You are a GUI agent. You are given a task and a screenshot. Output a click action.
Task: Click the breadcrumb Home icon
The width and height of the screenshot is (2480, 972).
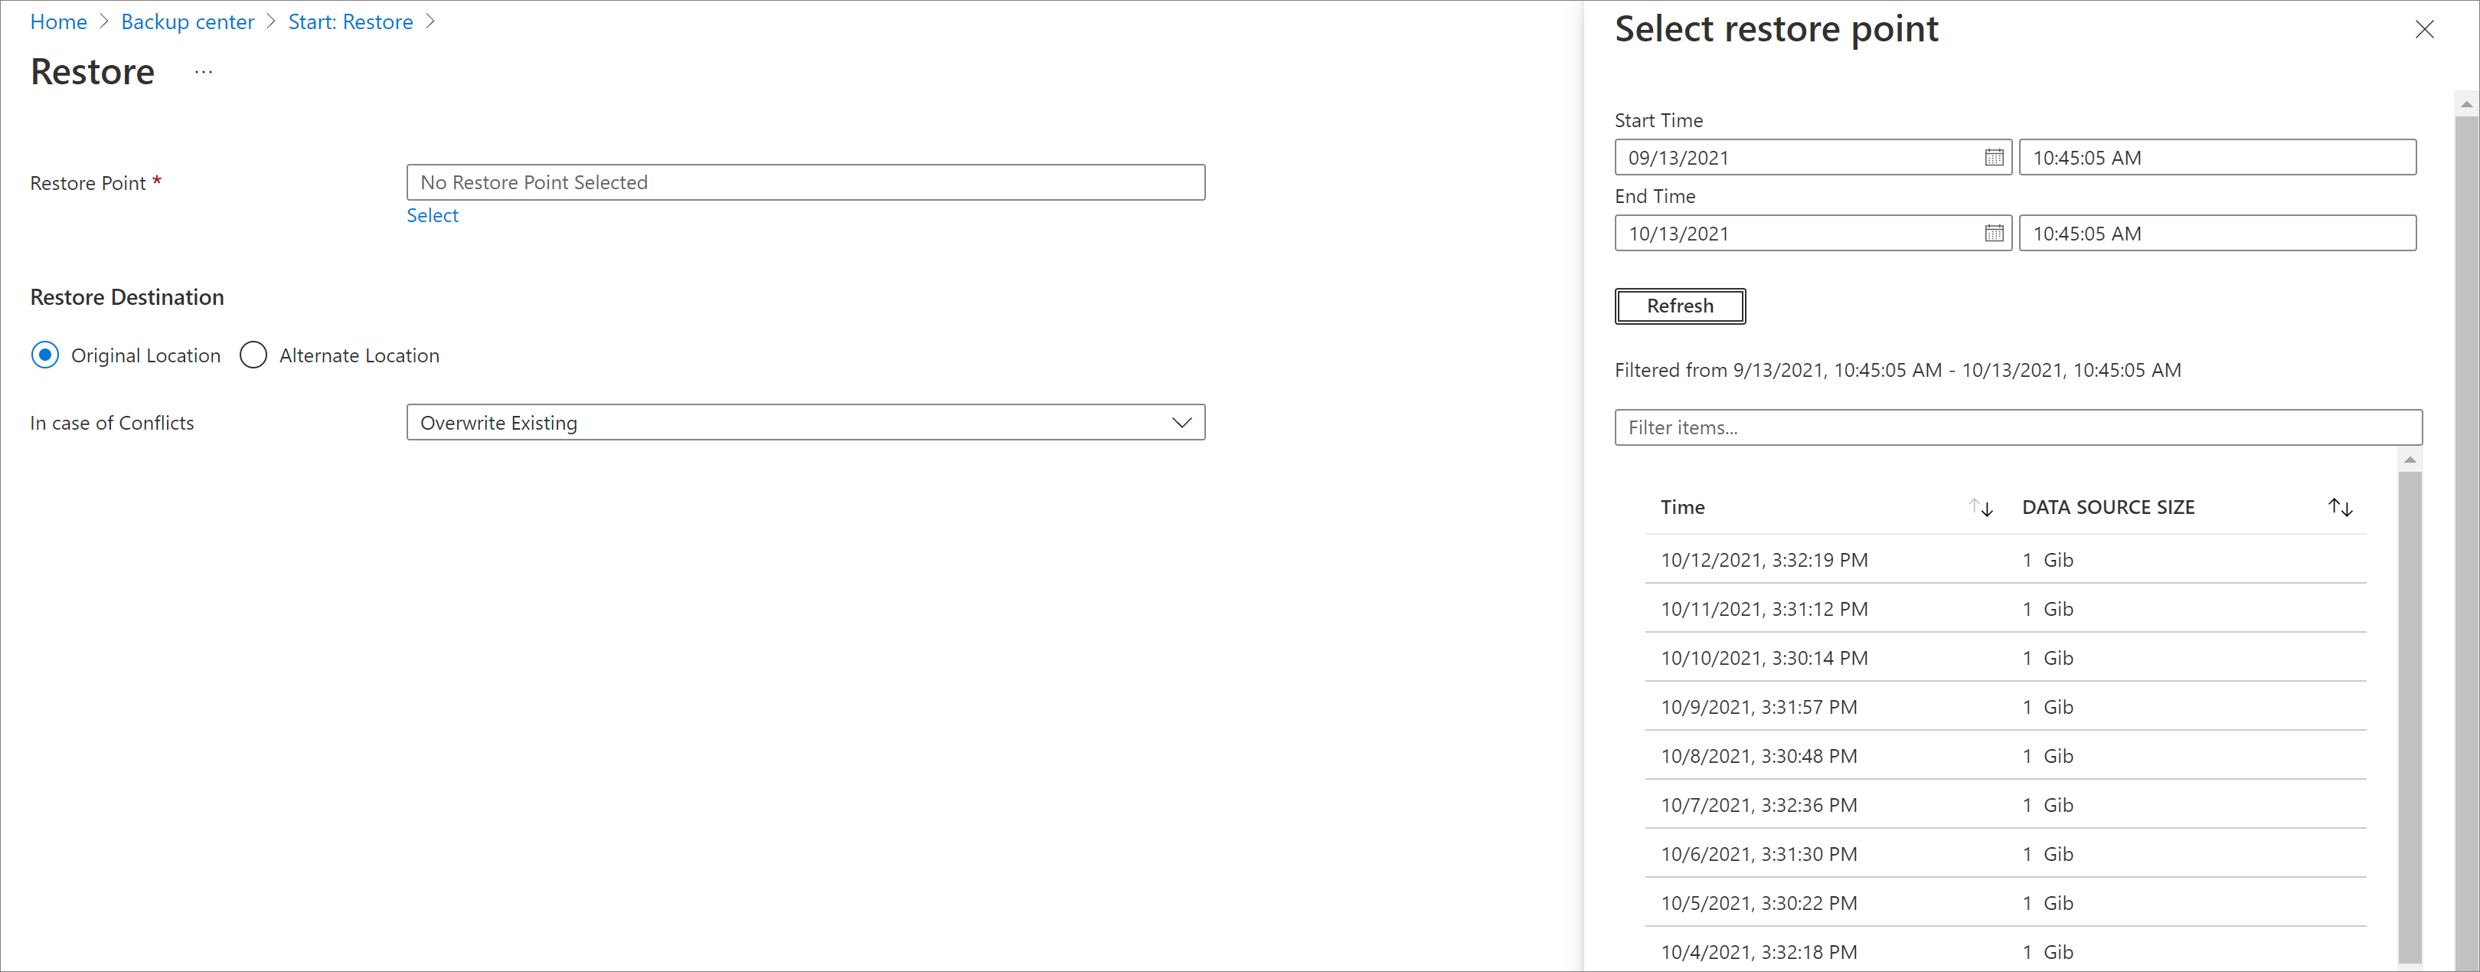pos(57,22)
